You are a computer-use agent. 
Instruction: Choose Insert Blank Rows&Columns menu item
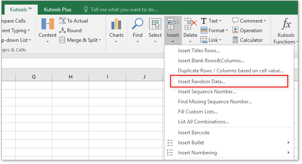click(229, 61)
